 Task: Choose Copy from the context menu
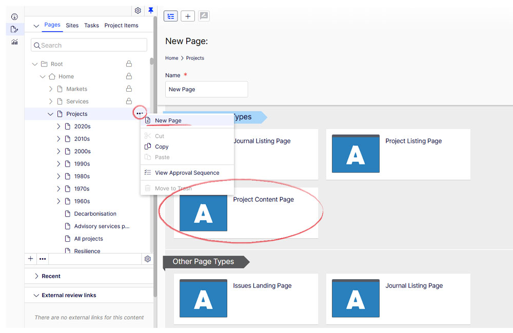[x=187, y=147]
